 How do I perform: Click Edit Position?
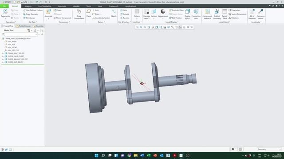tap(176, 18)
